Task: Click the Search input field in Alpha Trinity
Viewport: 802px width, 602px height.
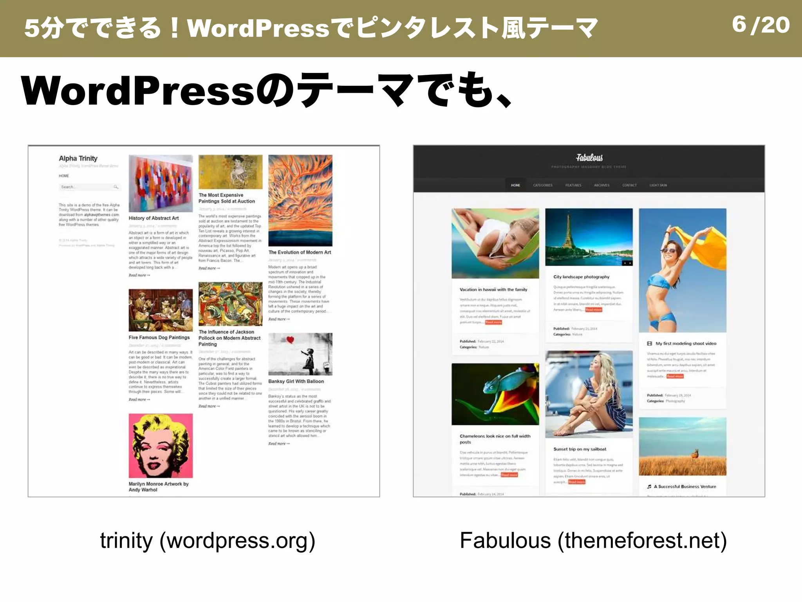Action: 90,187
